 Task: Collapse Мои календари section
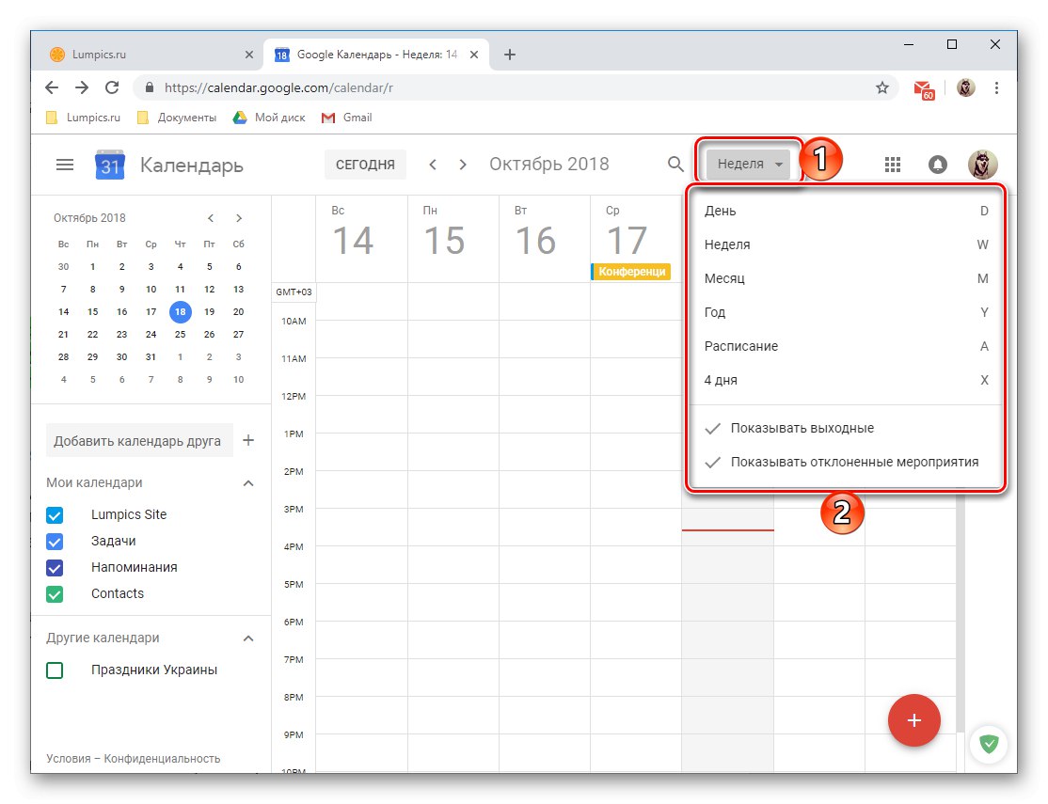248,483
